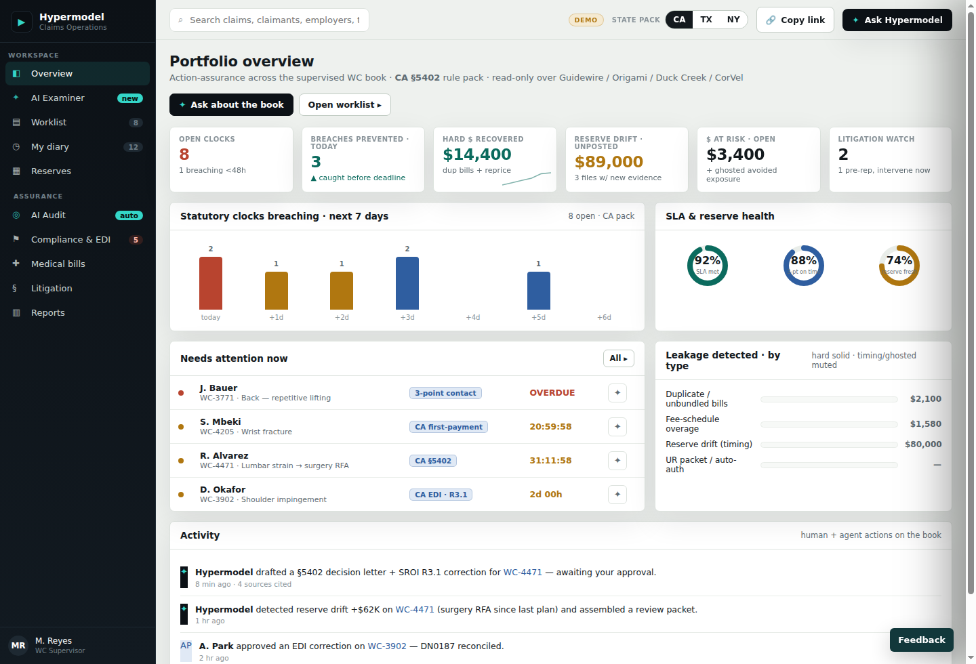This screenshot has width=976, height=664.
Task: Open Reserves in the sidebar
Action: [77, 171]
